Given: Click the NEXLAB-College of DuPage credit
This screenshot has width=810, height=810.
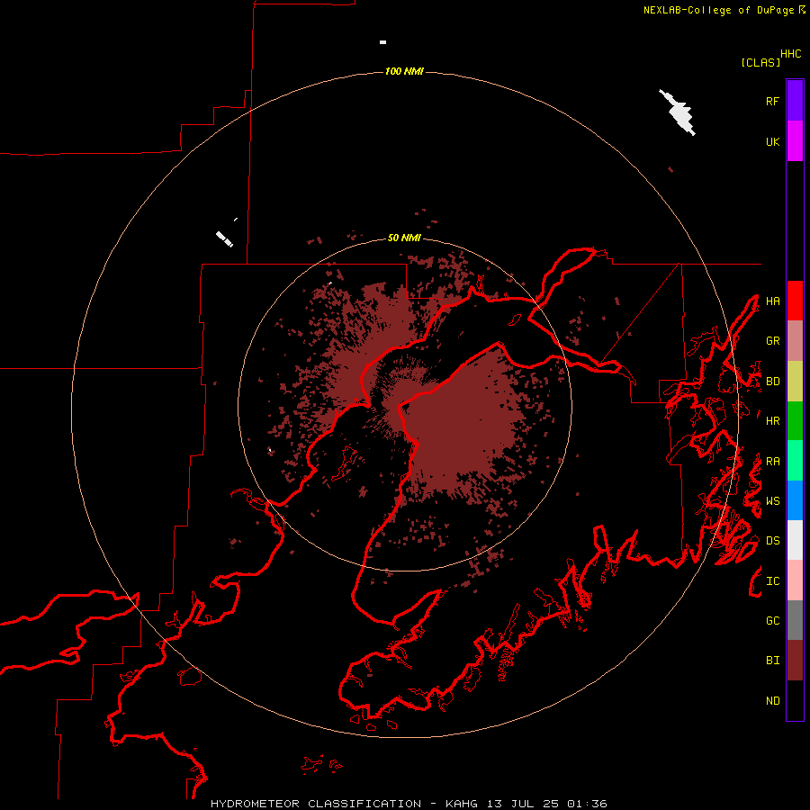Looking at the screenshot, I should pyautogui.click(x=718, y=10).
